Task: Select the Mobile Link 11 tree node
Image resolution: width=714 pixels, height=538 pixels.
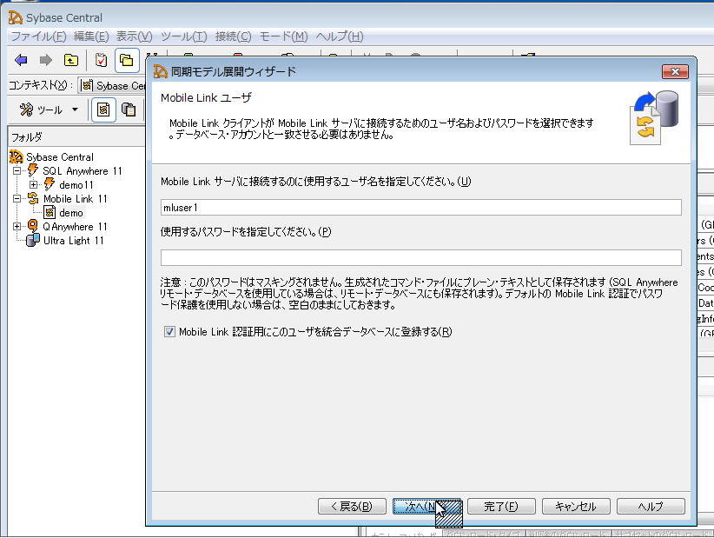Action: tap(75, 199)
